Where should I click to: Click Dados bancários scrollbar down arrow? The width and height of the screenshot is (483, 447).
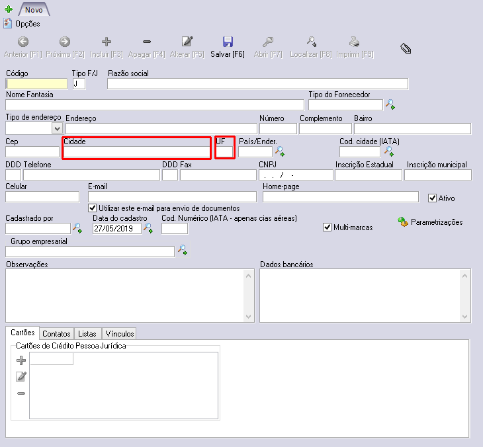tap(465, 317)
